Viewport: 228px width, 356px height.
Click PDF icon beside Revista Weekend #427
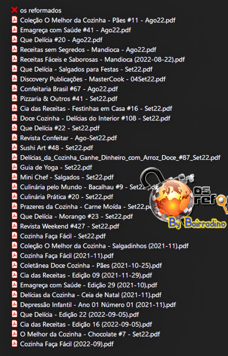tap(14, 226)
